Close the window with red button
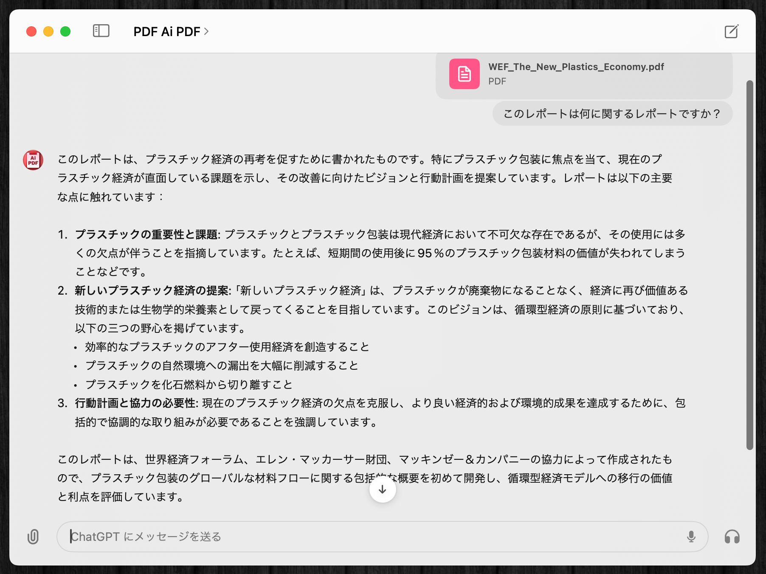Viewport: 766px width, 574px height. 31,31
